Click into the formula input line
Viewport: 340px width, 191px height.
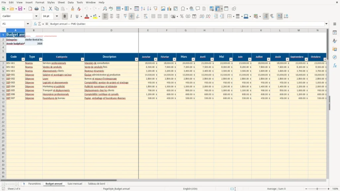[187, 24]
